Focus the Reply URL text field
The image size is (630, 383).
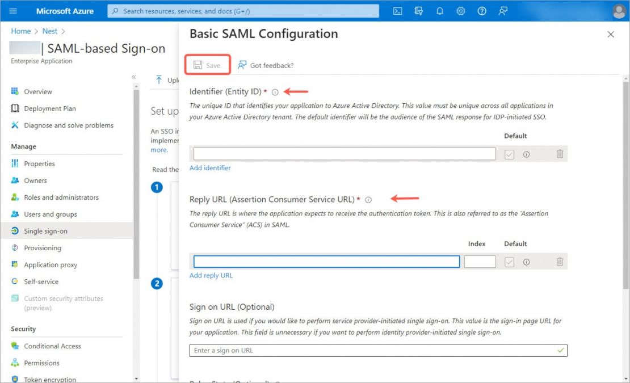click(326, 262)
